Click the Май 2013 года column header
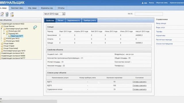This screenshot has height=103, width=184. (97, 31)
